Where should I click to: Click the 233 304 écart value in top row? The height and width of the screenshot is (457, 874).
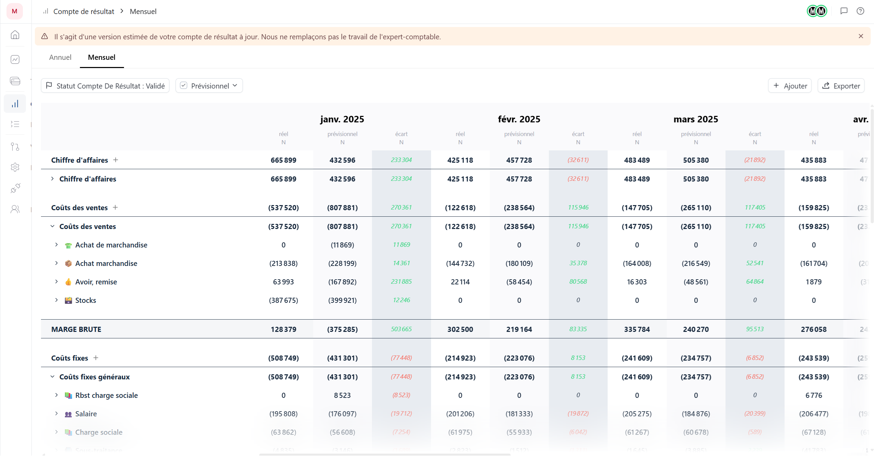(401, 160)
